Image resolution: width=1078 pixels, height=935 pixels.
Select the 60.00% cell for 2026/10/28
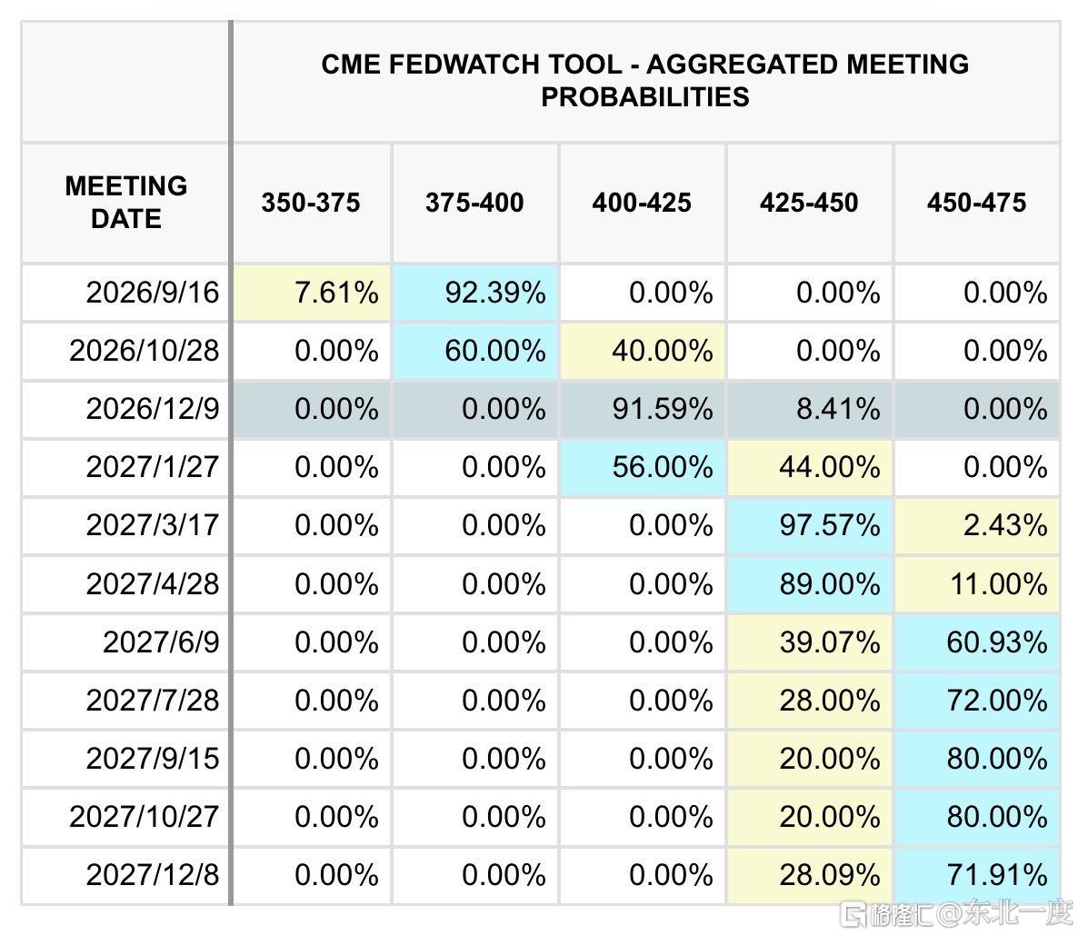click(475, 352)
